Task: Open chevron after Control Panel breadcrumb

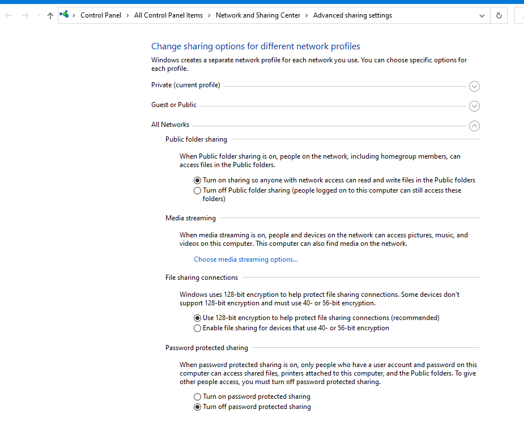Action: click(127, 16)
